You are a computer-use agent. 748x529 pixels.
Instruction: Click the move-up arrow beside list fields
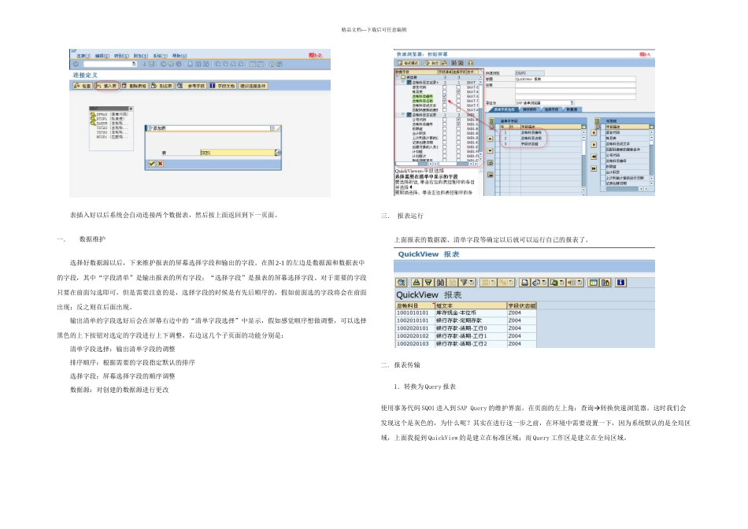tap(490, 139)
